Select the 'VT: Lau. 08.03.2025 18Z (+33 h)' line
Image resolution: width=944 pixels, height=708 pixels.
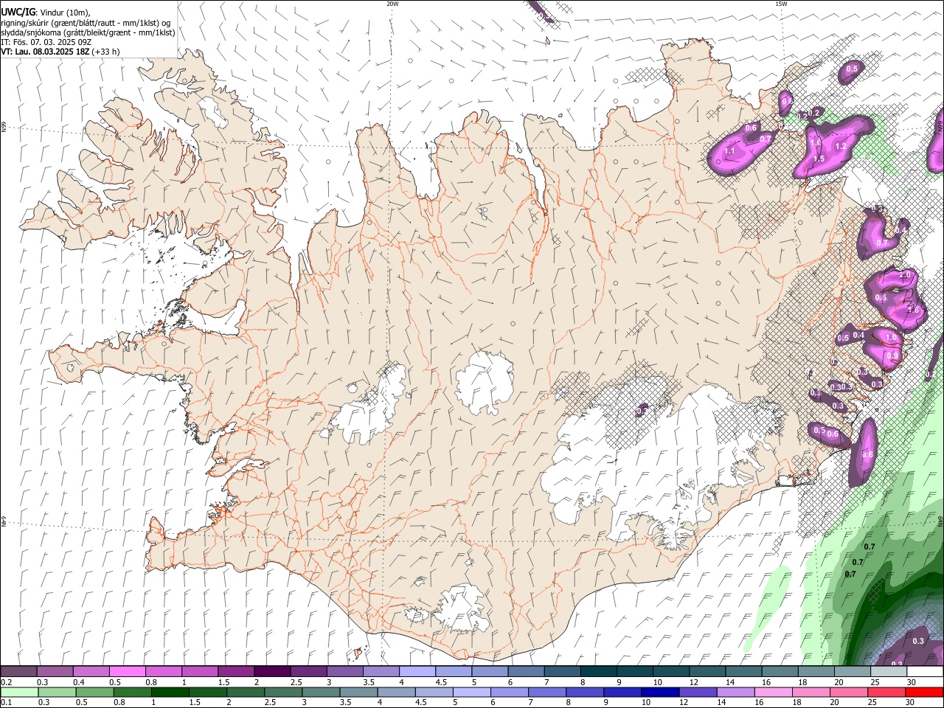click(x=60, y=52)
